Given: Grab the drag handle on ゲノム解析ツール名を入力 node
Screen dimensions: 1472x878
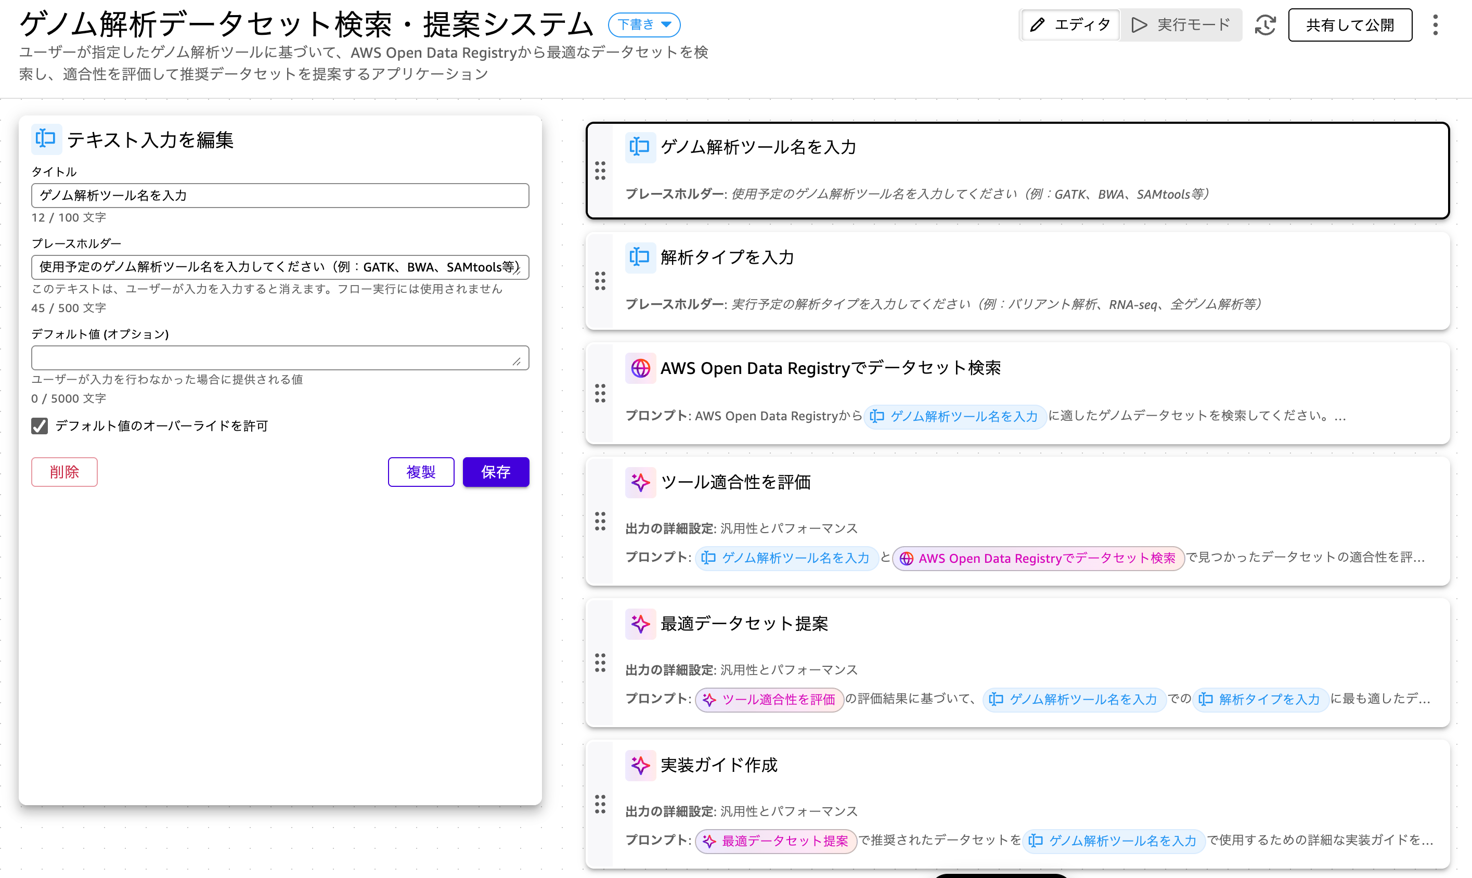Looking at the screenshot, I should (x=601, y=171).
